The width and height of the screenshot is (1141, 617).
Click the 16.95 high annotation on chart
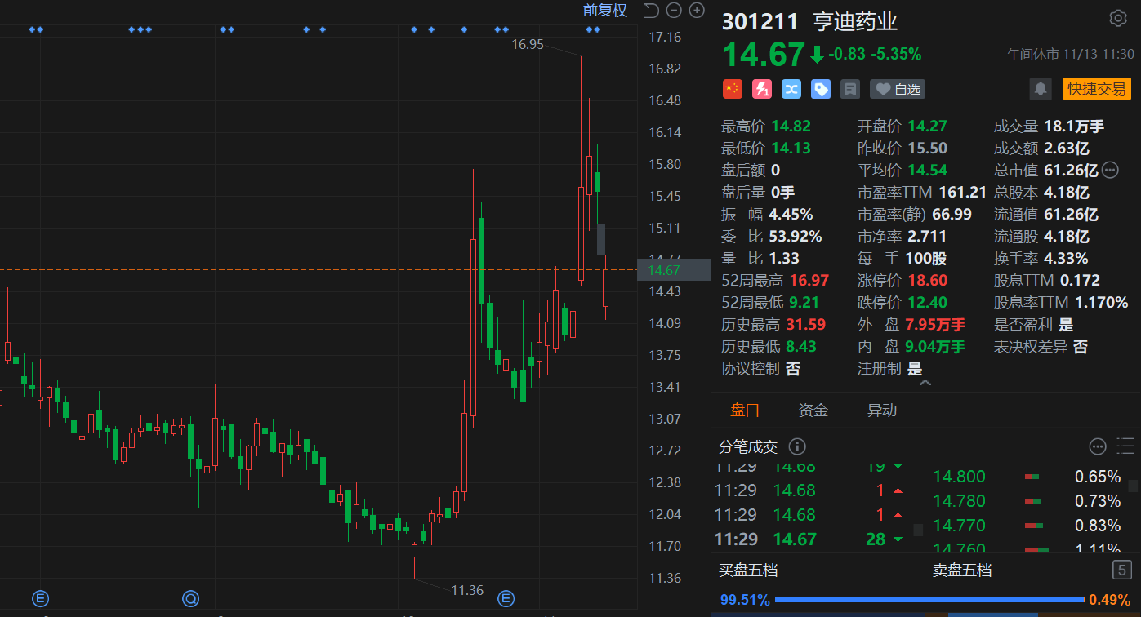pos(528,44)
